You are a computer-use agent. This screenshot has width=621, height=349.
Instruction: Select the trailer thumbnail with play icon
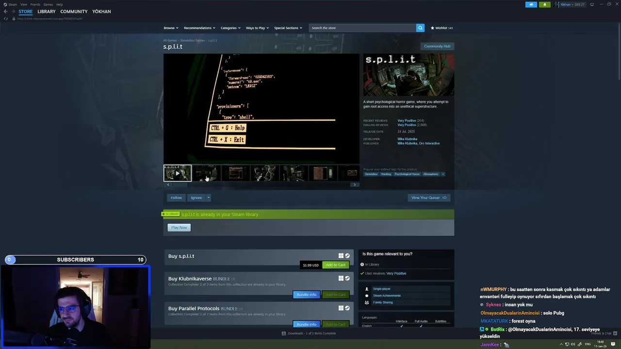[178, 173]
